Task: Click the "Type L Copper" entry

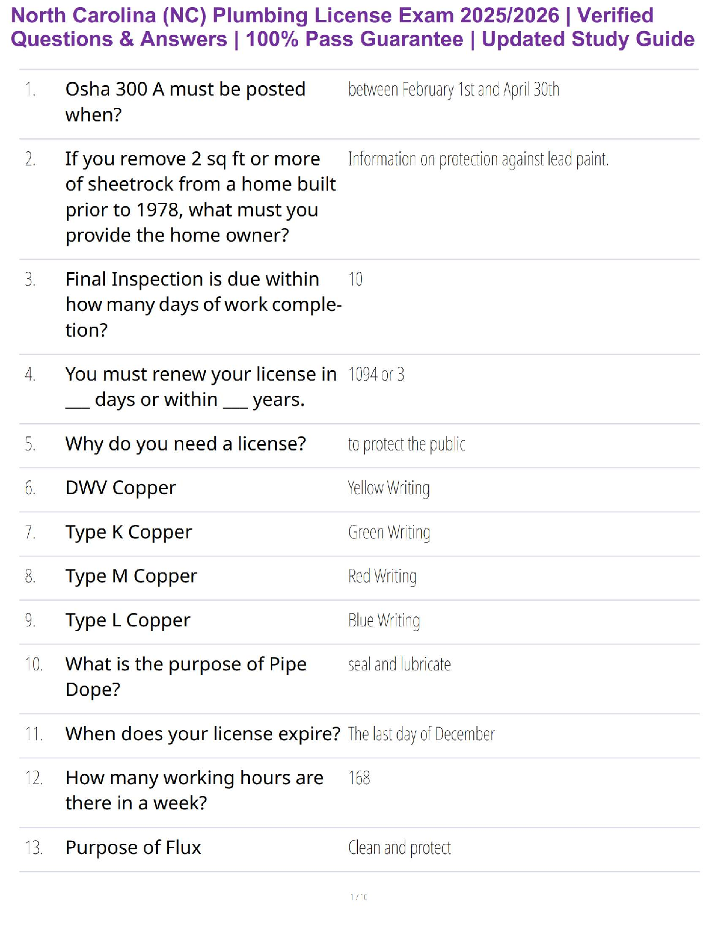Action: (128, 621)
